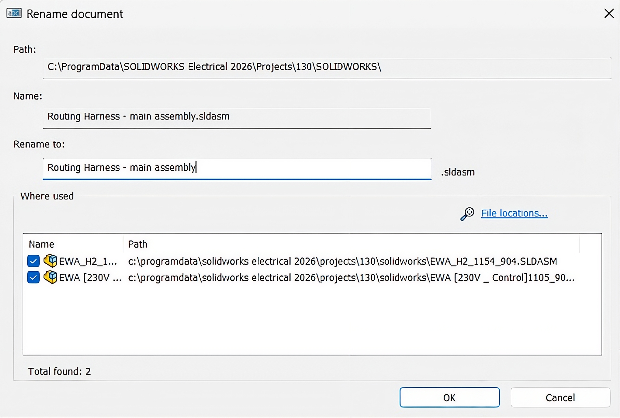This screenshot has width=620, height=418.
Task: Click the read-only Name field
Action: 237,118
